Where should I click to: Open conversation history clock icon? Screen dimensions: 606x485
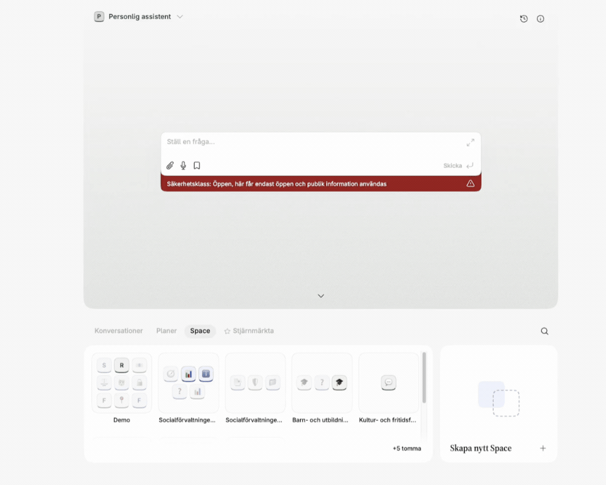524,19
